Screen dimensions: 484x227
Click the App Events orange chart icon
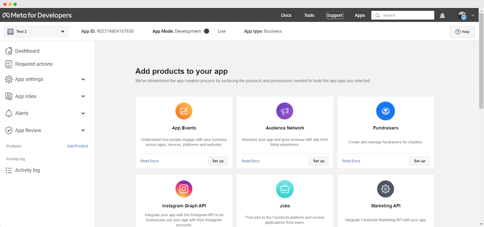184,111
